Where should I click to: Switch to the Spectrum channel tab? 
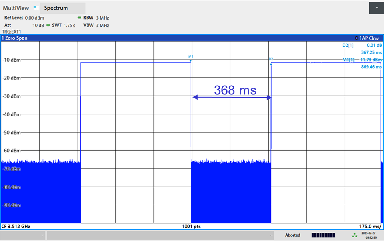[56, 8]
